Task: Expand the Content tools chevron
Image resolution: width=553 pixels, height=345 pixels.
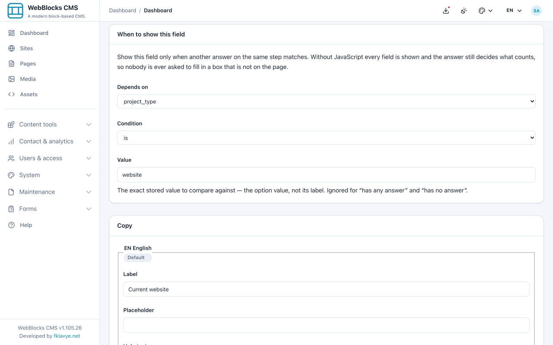Action: (x=89, y=125)
